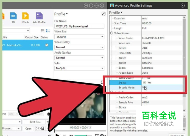This screenshot has width=190, height=136.
Task: Open the Split No Split dropdown
Action: tap(79, 68)
